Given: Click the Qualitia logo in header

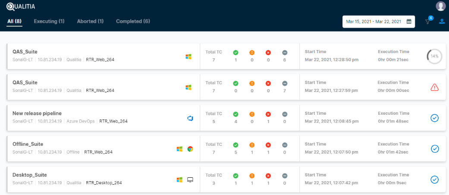Looking at the screenshot, I should pyautogui.click(x=21, y=6).
